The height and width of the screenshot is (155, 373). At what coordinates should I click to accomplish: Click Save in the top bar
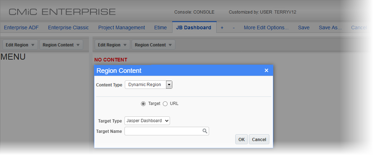[x=304, y=27]
